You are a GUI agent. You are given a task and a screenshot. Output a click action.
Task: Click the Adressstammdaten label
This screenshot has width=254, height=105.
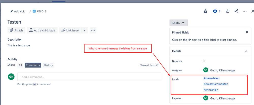216,84
